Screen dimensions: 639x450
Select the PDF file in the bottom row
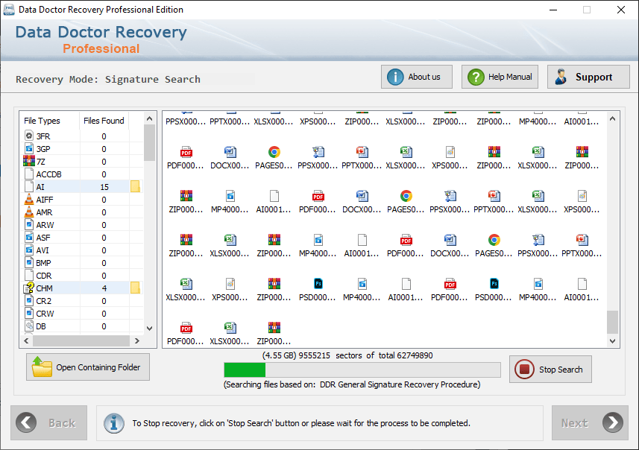[x=186, y=333]
